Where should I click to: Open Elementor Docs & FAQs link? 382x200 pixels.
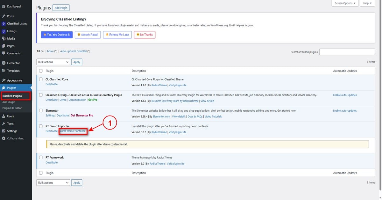coord(195,117)
